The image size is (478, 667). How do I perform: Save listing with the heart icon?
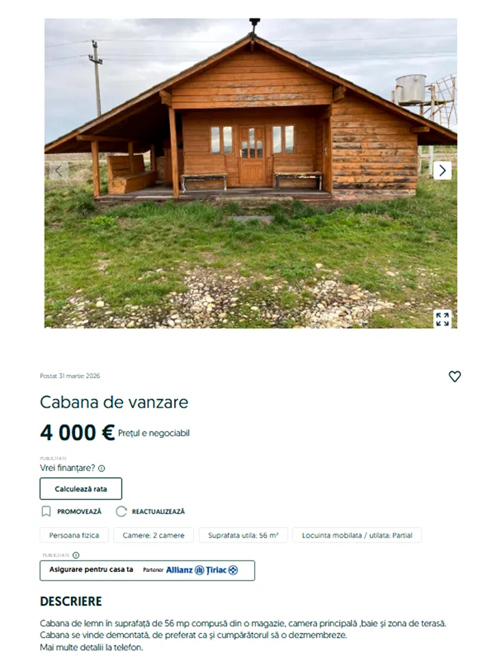click(x=455, y=376)
